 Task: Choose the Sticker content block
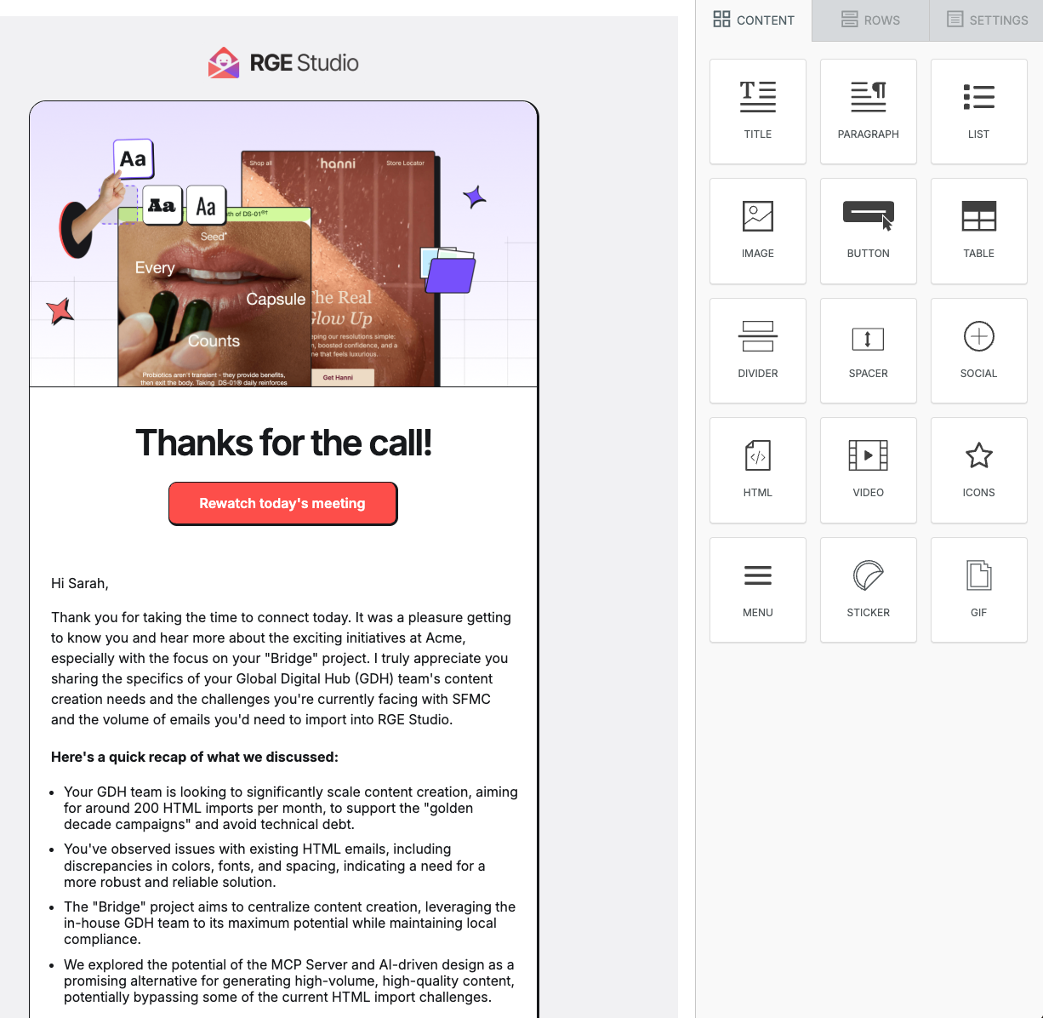(868, 590)
